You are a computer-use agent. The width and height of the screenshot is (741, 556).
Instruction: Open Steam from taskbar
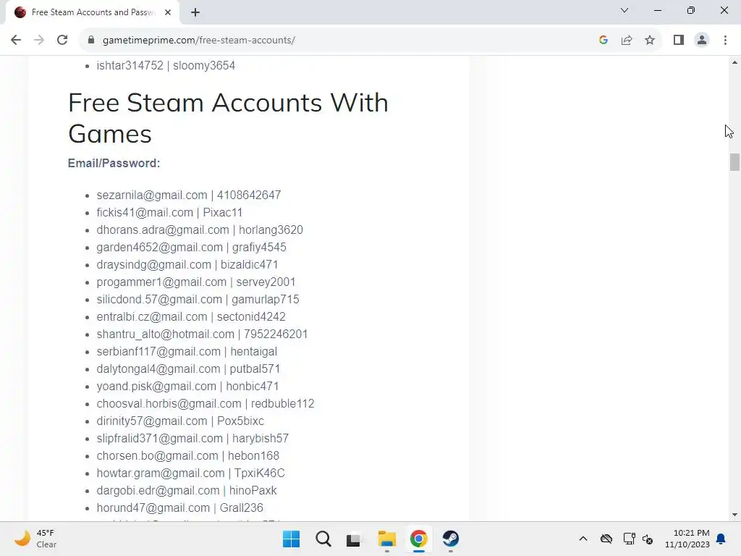(450, 539)
